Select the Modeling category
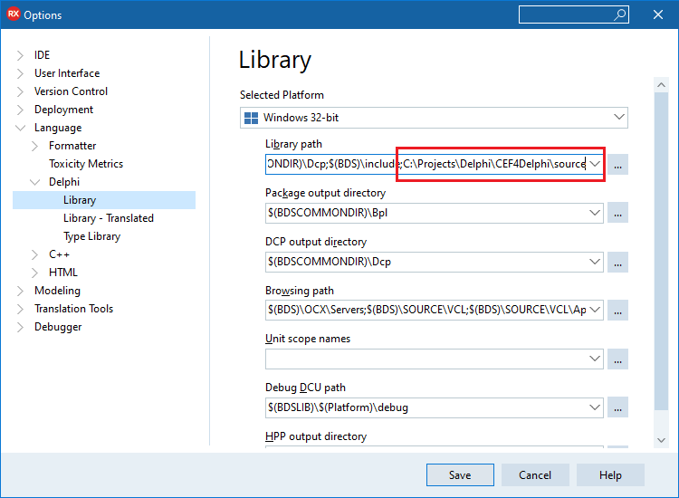This screenshot has height=498, width=679. (x=58, y=291)
